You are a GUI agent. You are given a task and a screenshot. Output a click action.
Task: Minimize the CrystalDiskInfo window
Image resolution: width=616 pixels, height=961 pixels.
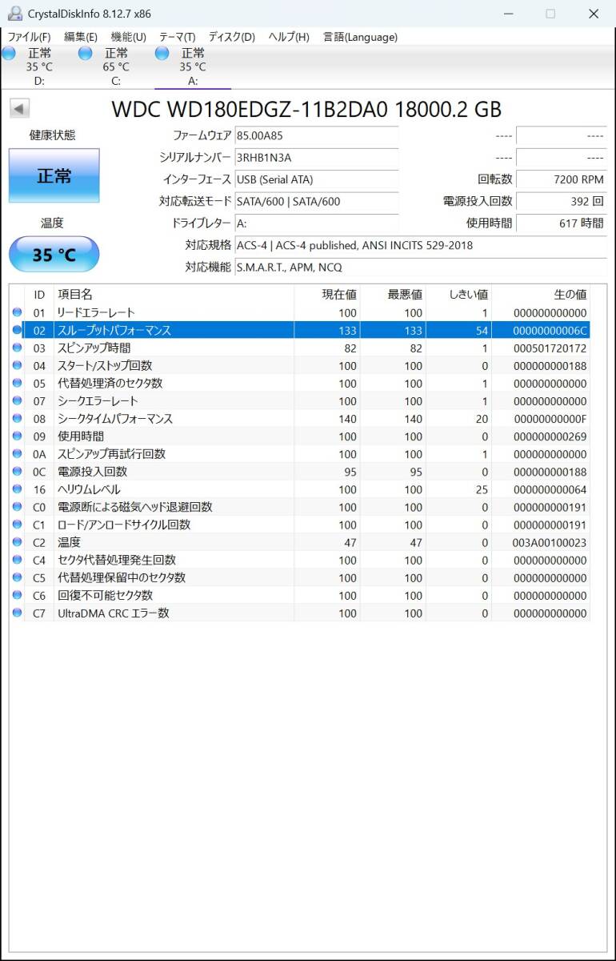(508, 14)
